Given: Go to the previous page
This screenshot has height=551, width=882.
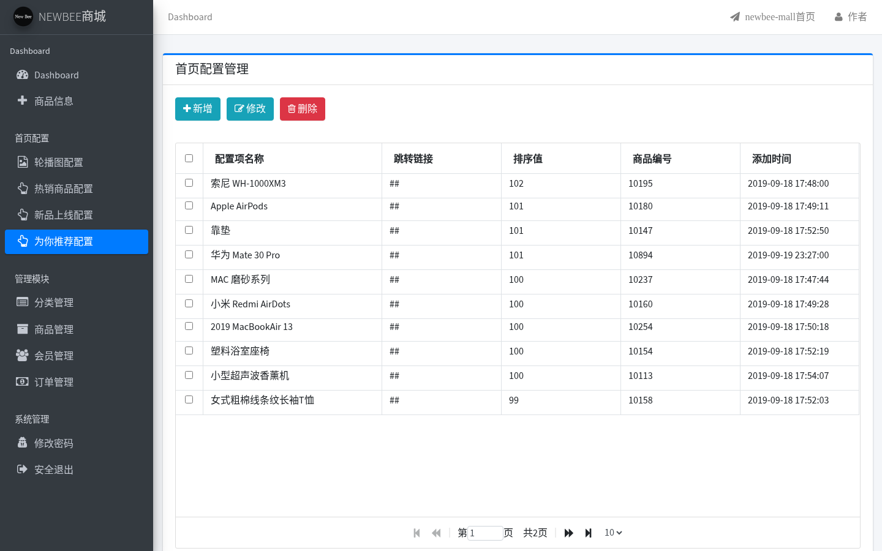Looking at the screenshot, I should (x=436, y=533).
